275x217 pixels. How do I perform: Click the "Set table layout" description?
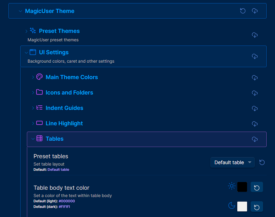pos(49,164)
